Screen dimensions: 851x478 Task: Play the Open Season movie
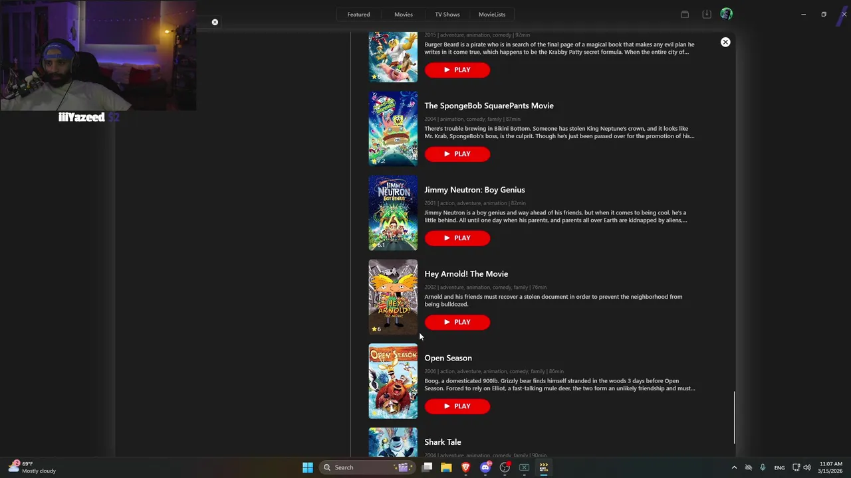457,406
